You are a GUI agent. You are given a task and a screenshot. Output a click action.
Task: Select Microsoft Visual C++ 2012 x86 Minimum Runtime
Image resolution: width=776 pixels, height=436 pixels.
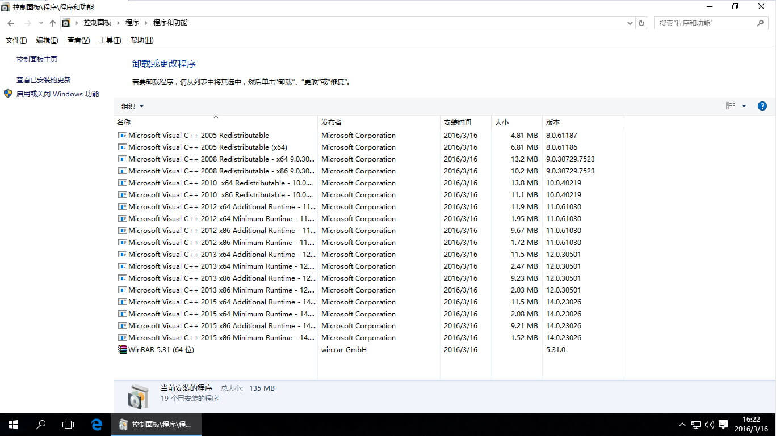point(221,243)
